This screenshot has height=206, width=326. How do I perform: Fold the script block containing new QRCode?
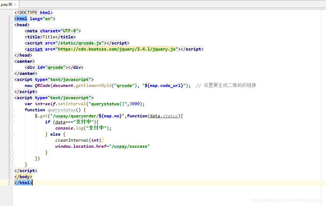point(12,79)
